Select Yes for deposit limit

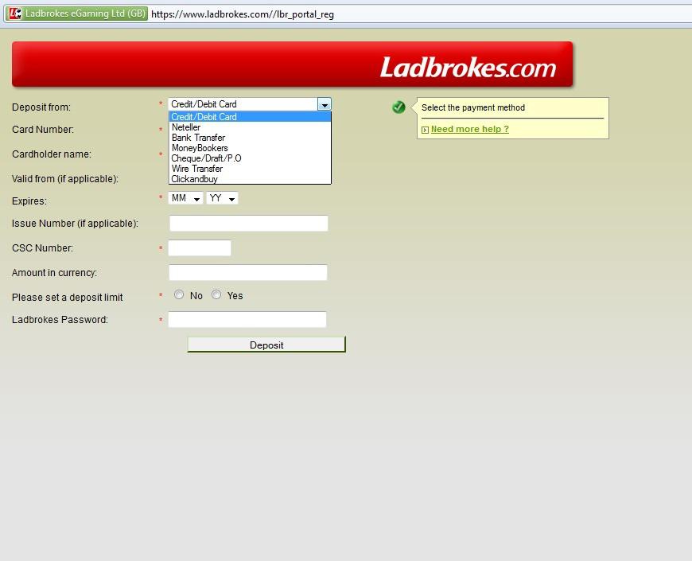coord(216,295)
